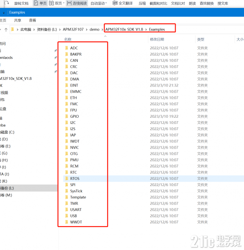Select the BAKPR folder
This screenshot has height=250, width=244.
tap(76, 54)
